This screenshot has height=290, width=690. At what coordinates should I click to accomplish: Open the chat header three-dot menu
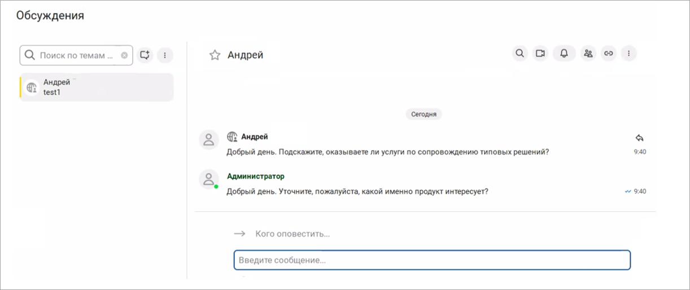[629, 54]
